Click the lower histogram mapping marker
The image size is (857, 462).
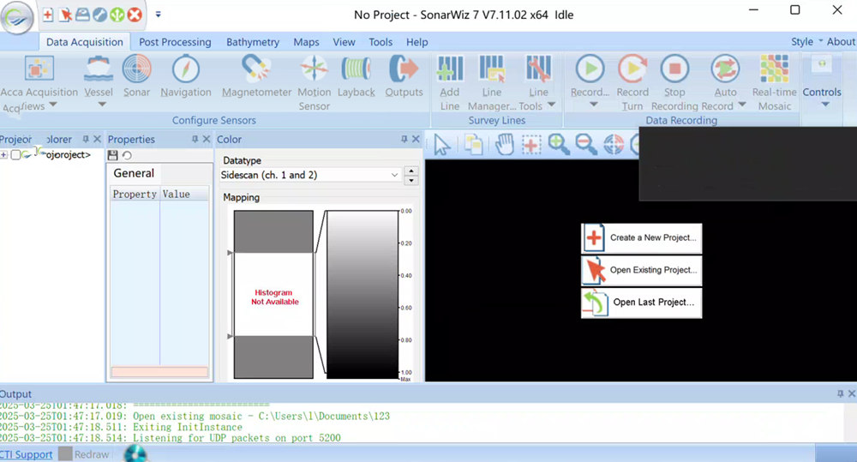(230, 336)
